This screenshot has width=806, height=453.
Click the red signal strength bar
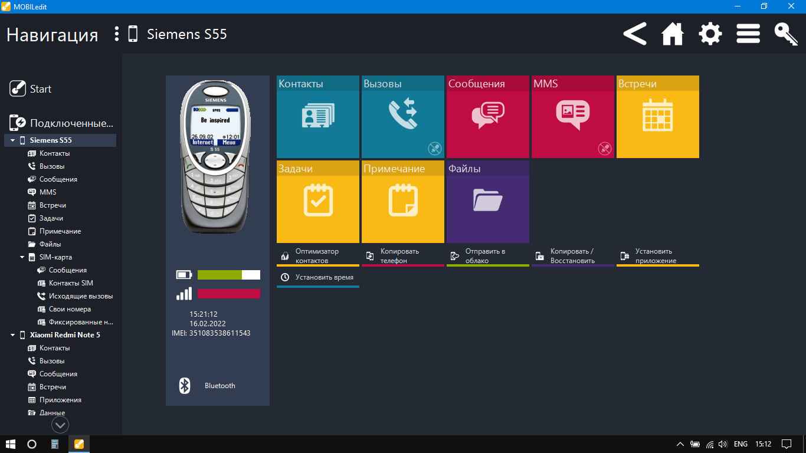point(229,294)
